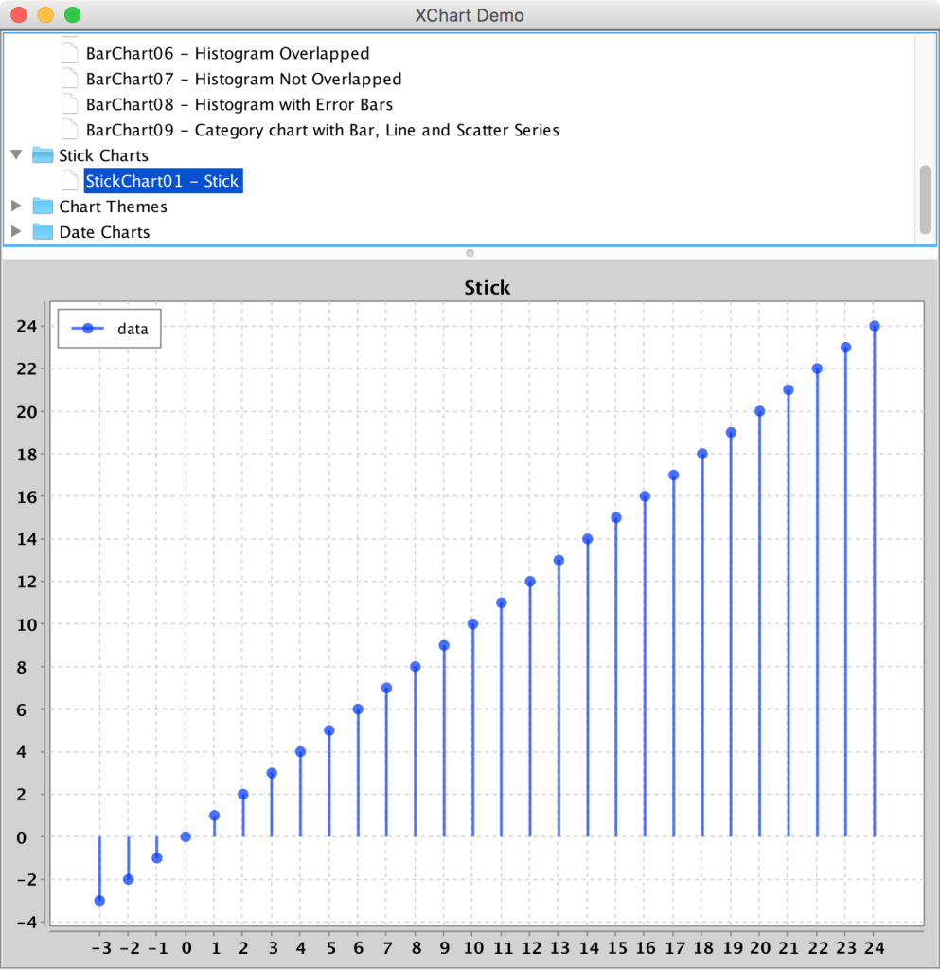Screen dimensions: 940x970
Task: Expand the Chart Themes folder
Action: pyautogui.click(x=15, y=206)
